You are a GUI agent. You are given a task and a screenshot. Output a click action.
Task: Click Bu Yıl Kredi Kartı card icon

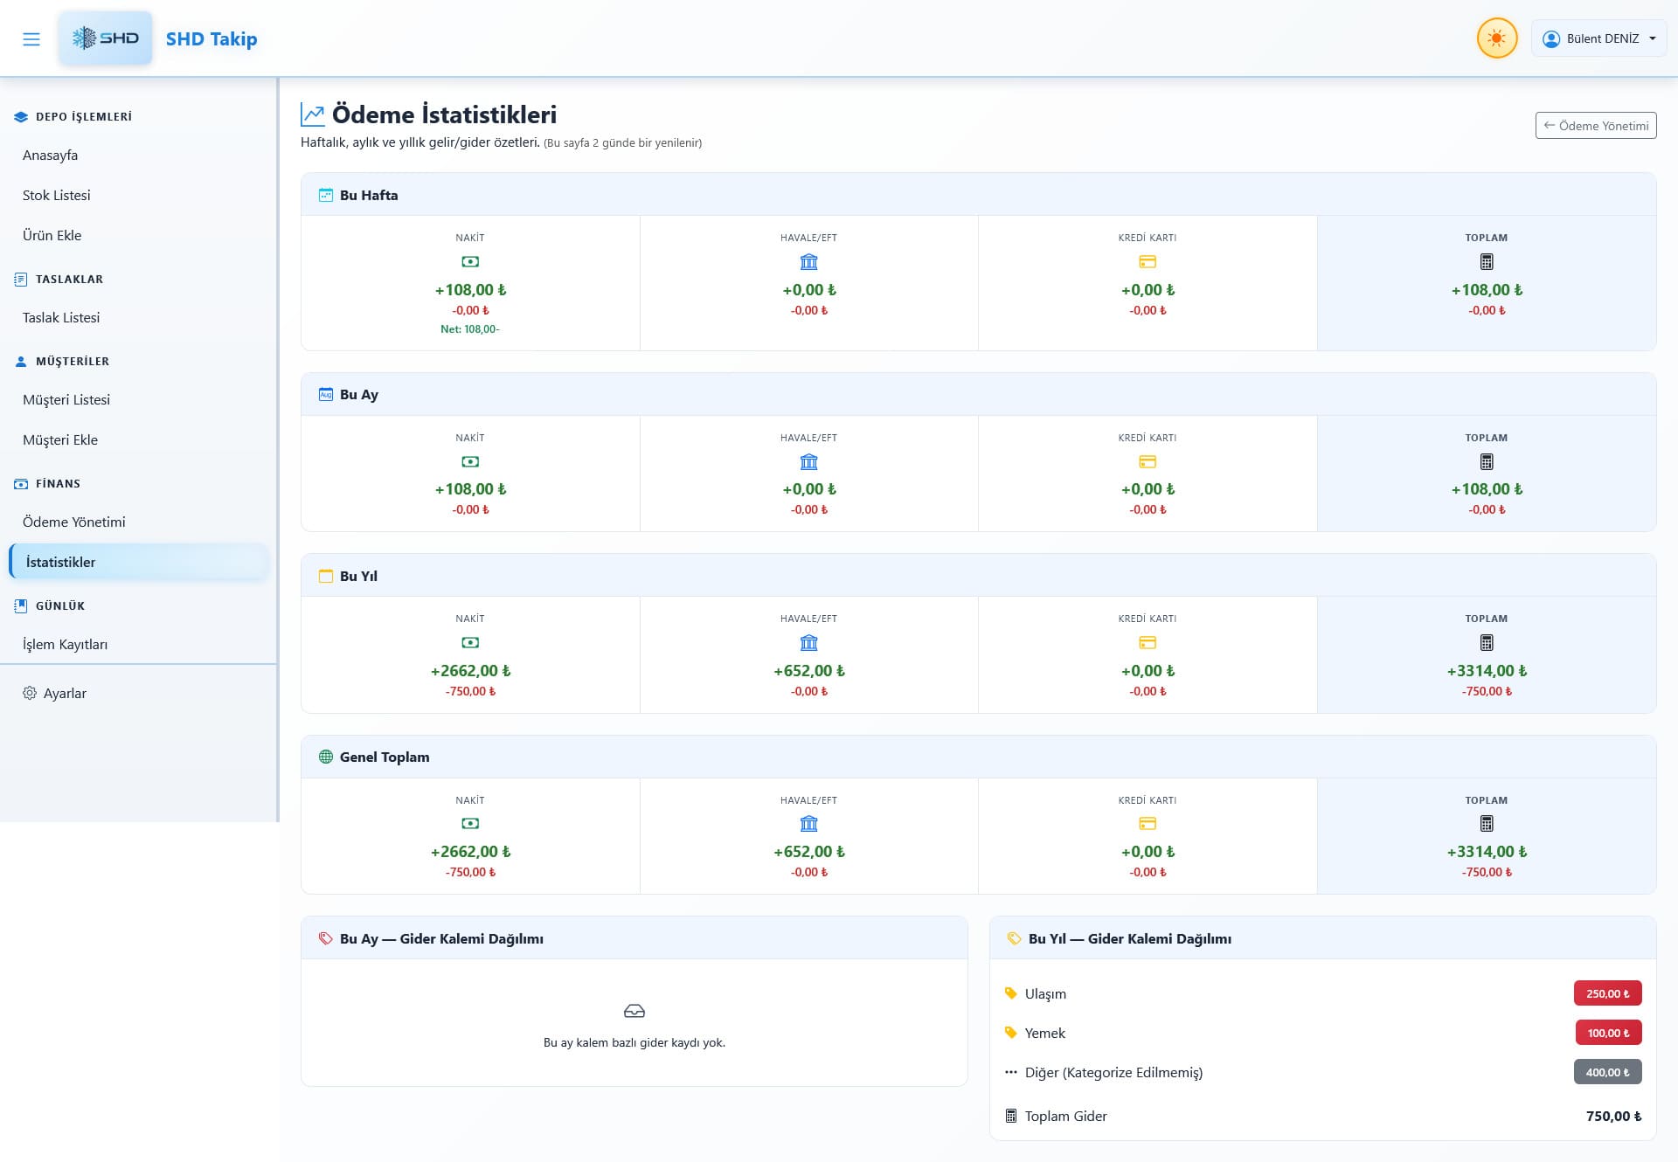pyautogui.click(x=1148, y=643)
